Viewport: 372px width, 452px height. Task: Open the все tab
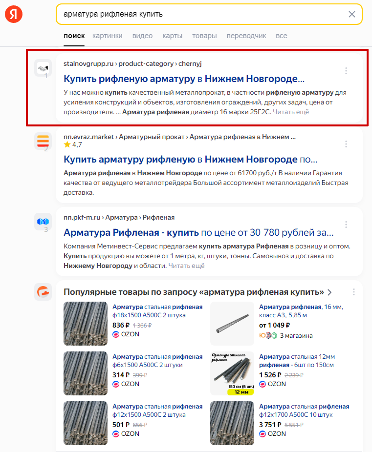tap(282, 36)
